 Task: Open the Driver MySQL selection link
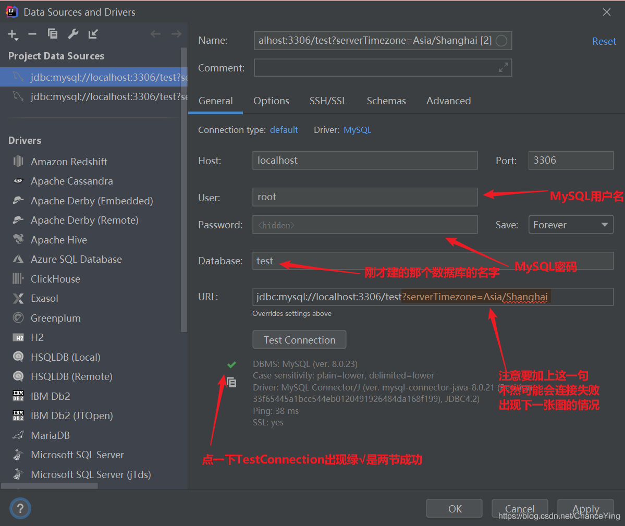click(357, 130)
